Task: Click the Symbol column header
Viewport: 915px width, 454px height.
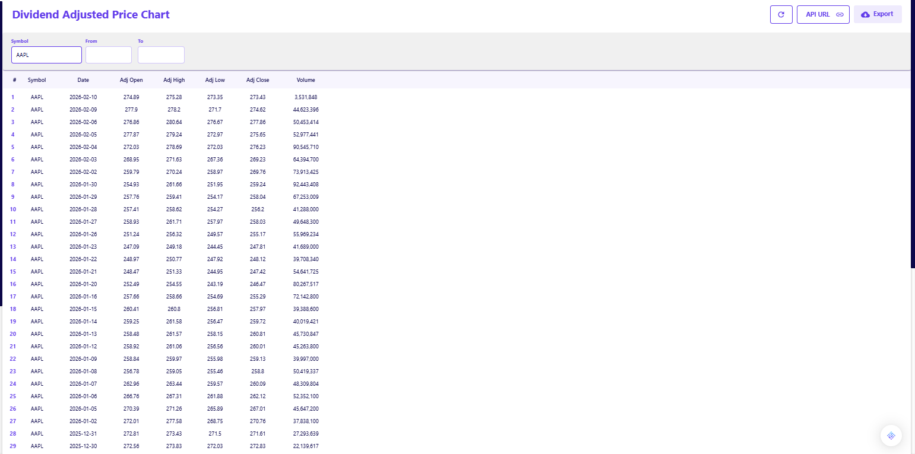Action: pos(37,80)
